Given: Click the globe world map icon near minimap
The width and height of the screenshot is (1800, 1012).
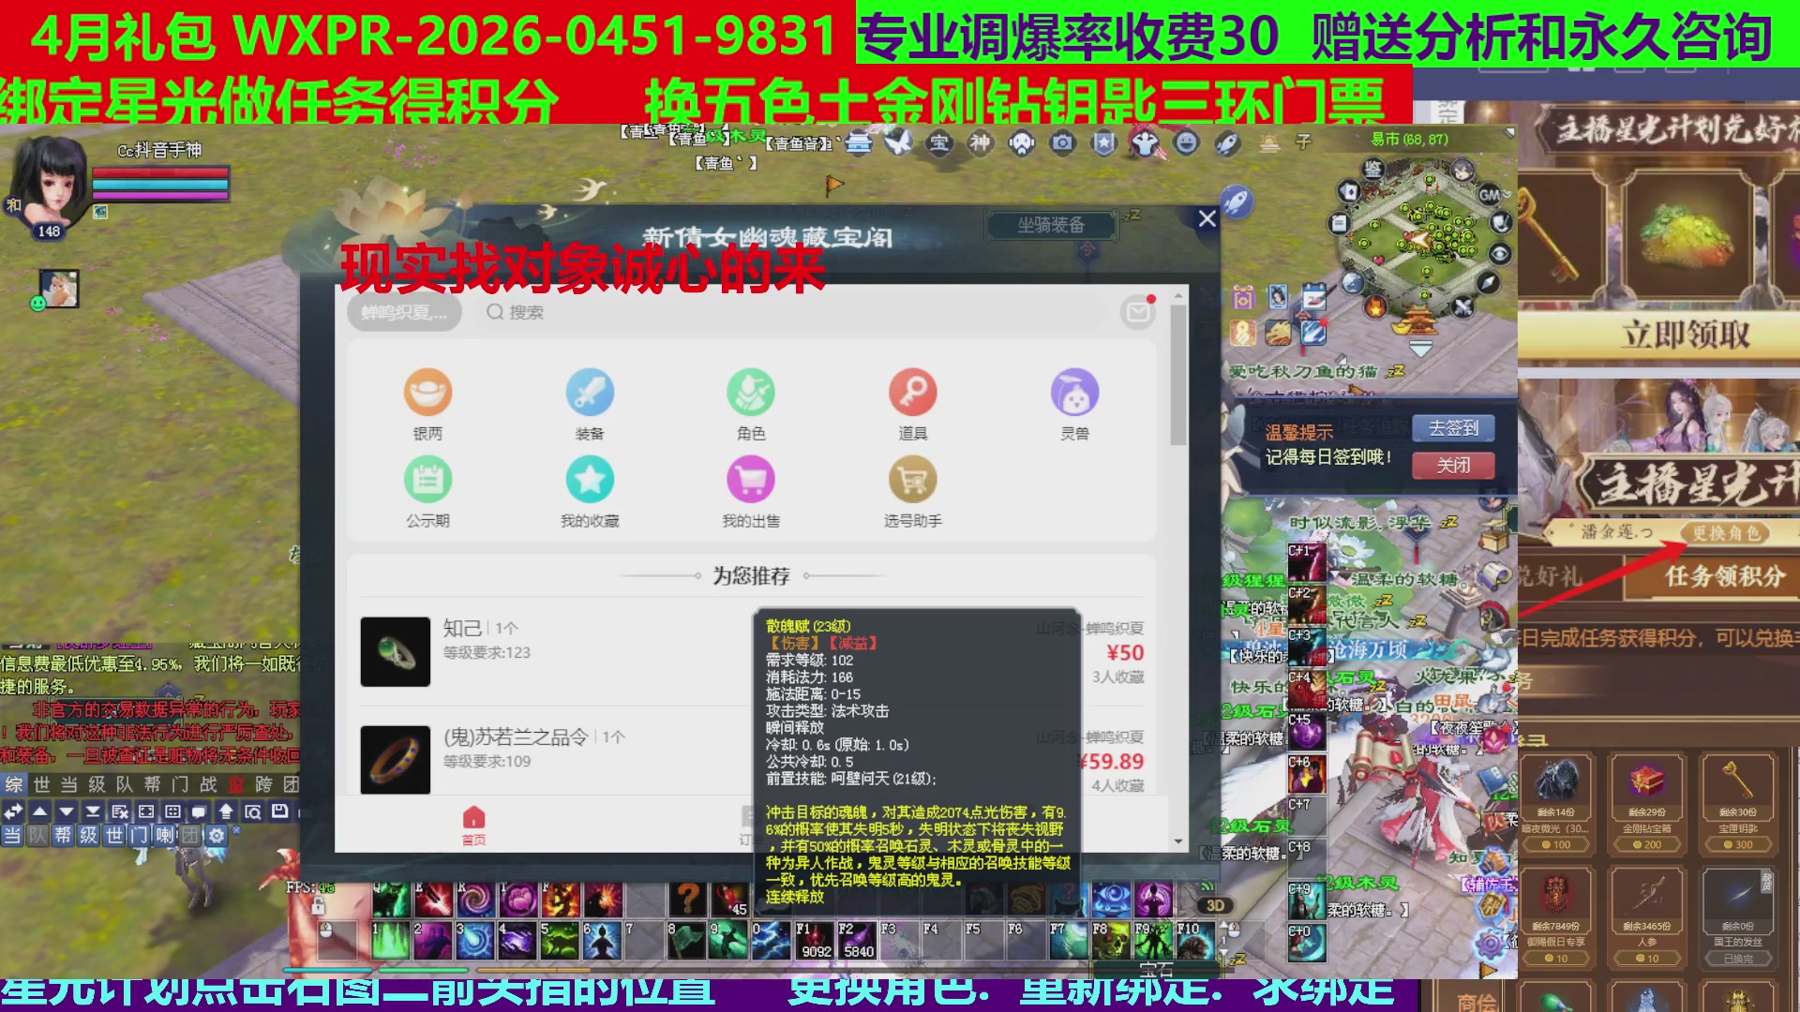Looking at the screenshot, I should (x=1352, y=282).
